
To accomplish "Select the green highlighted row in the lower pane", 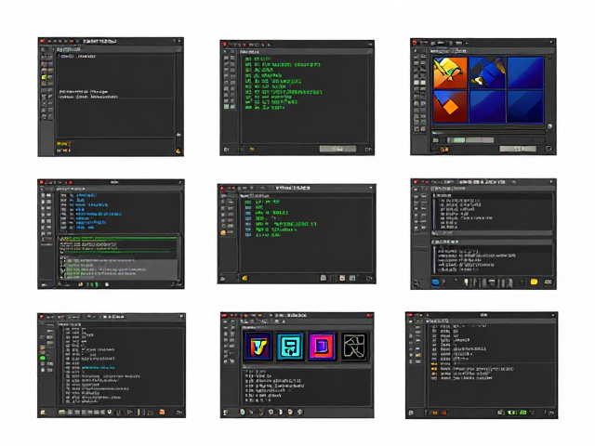I will pyautogui.click(x=118, y=239).
